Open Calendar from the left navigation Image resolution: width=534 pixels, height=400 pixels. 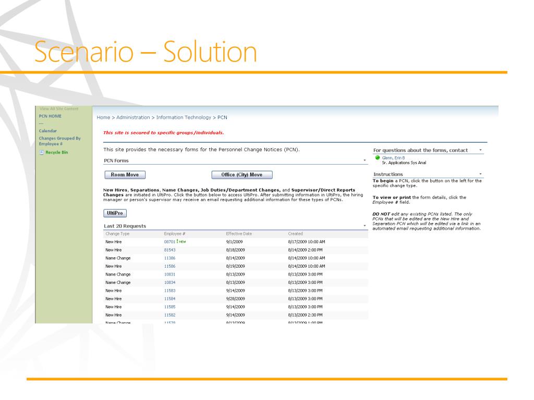47,131
